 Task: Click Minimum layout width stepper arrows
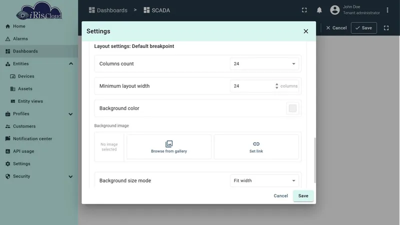coord(277,86)
